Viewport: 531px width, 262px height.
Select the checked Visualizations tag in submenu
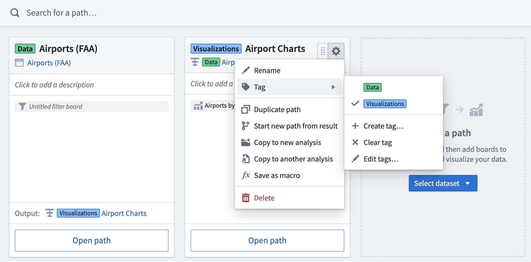385,104
